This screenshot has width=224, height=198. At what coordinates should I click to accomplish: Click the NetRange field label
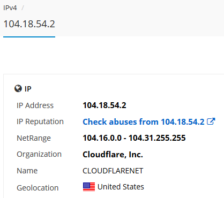(34, 138)
